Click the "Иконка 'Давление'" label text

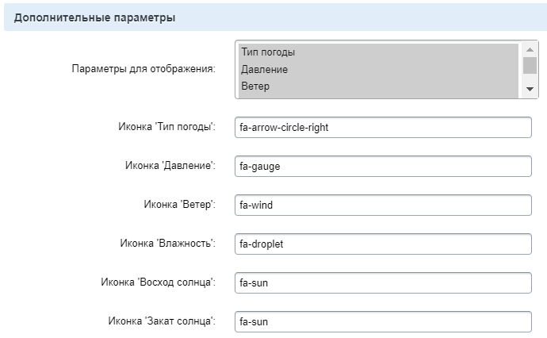pyautogui.click(x=170, y=167)
